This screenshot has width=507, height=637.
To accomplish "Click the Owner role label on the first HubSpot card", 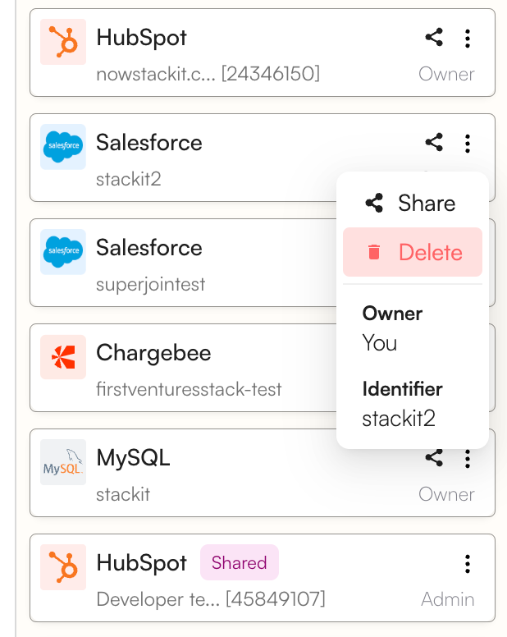I will tap(446, 74).
